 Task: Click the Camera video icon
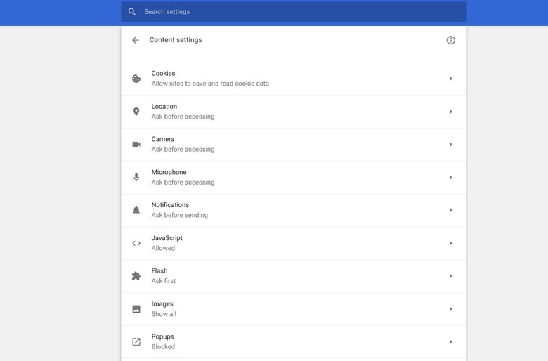click(136, 145)
